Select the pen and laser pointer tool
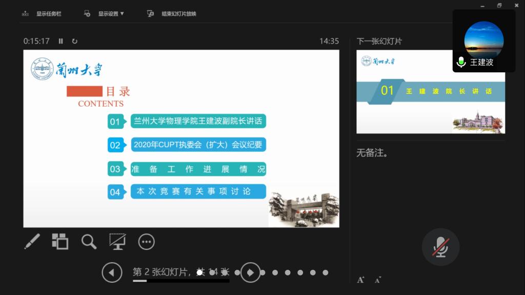 [32, 242]
